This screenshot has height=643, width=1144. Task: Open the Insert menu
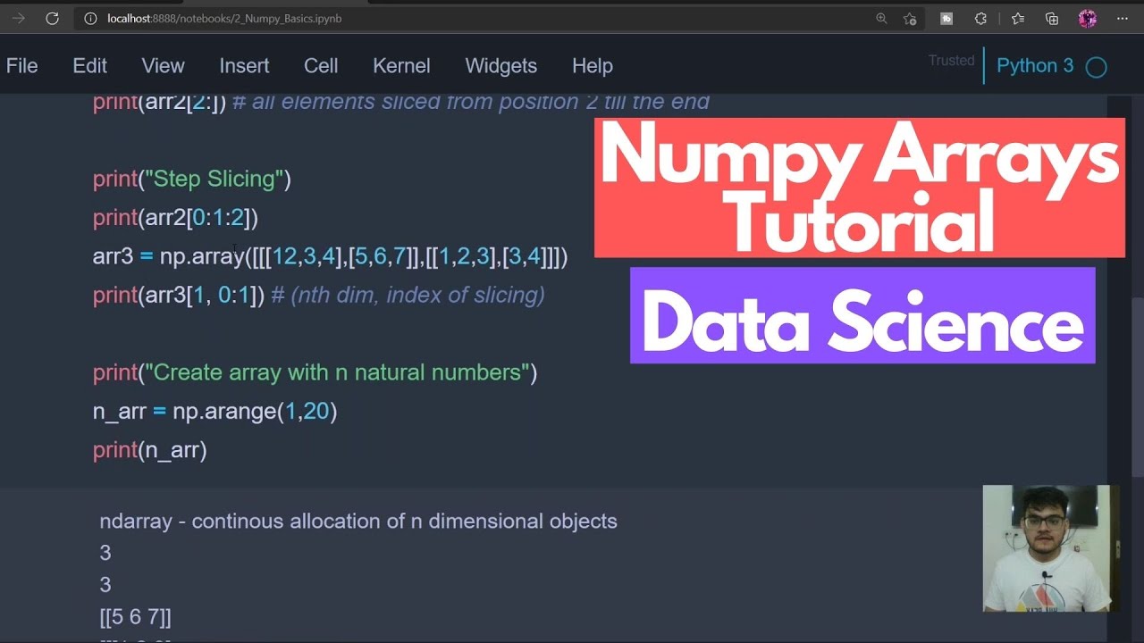244,66
